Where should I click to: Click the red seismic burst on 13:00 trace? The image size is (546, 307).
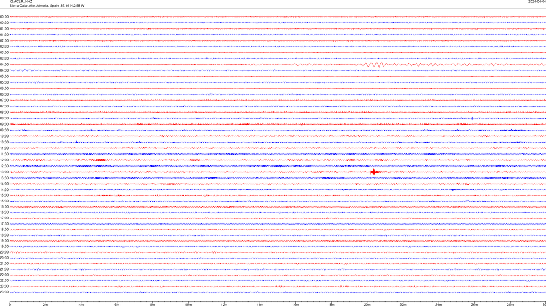tap(374, 172)
